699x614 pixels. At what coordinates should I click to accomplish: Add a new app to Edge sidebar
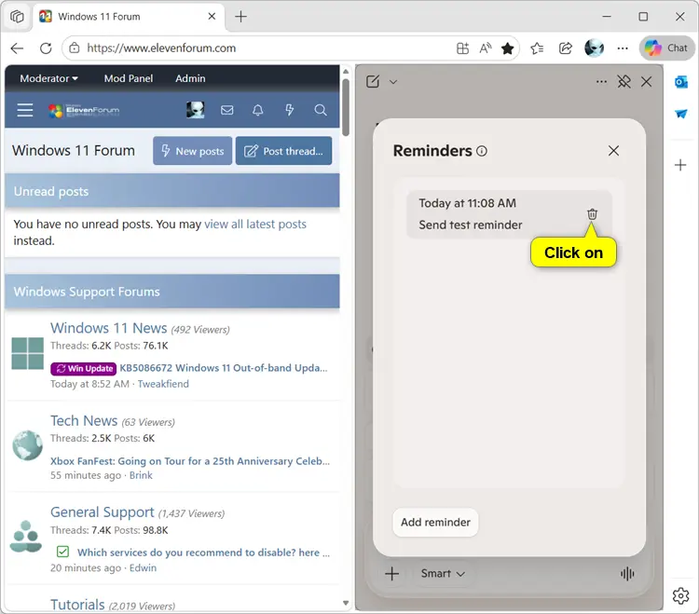point(680,165)
